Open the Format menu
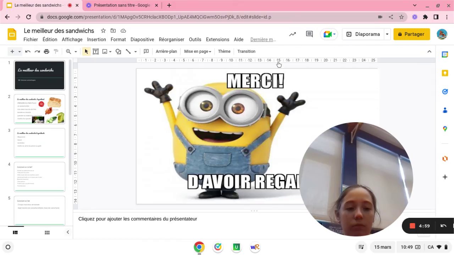The image size is (454, 255). pyautogui.click(x=118, y=40)
